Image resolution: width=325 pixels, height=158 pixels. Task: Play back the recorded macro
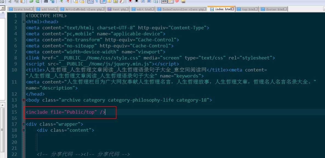coord(143,1)
